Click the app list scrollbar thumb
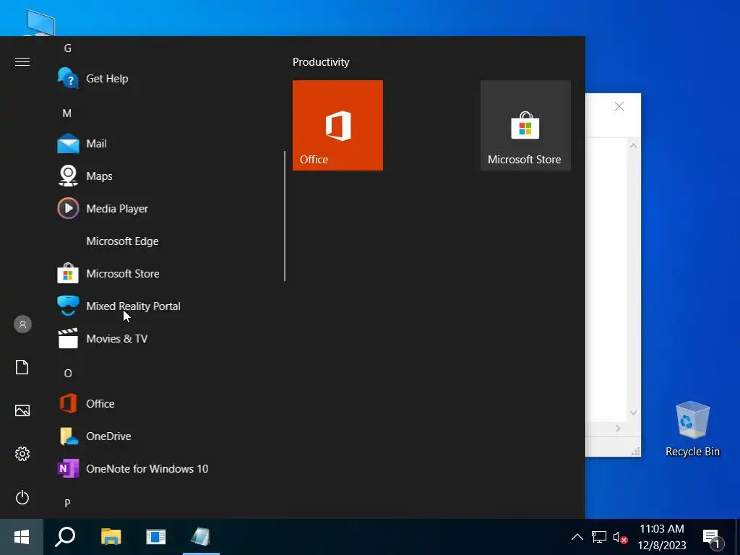The image size is (740, 555). (285, 215)
